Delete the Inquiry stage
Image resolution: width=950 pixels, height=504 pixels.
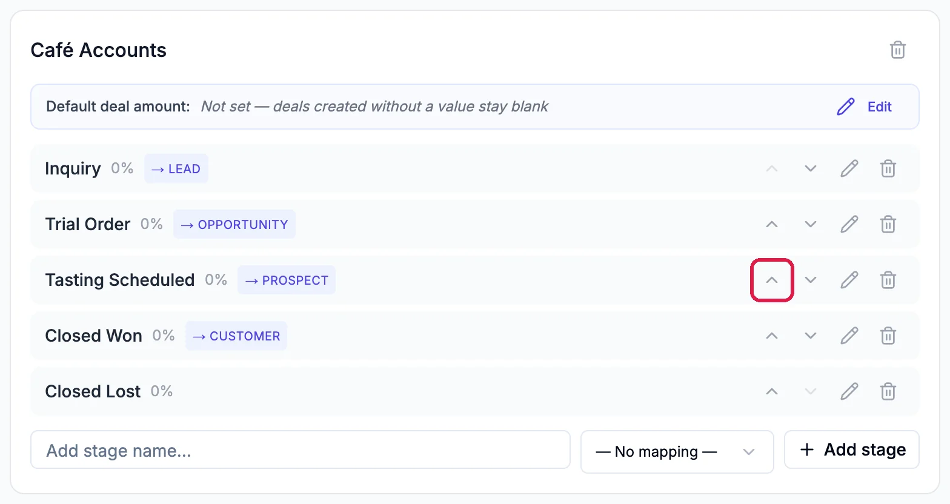888,168
